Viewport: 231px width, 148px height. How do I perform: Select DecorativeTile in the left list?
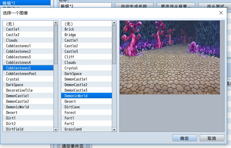[28, 90]
